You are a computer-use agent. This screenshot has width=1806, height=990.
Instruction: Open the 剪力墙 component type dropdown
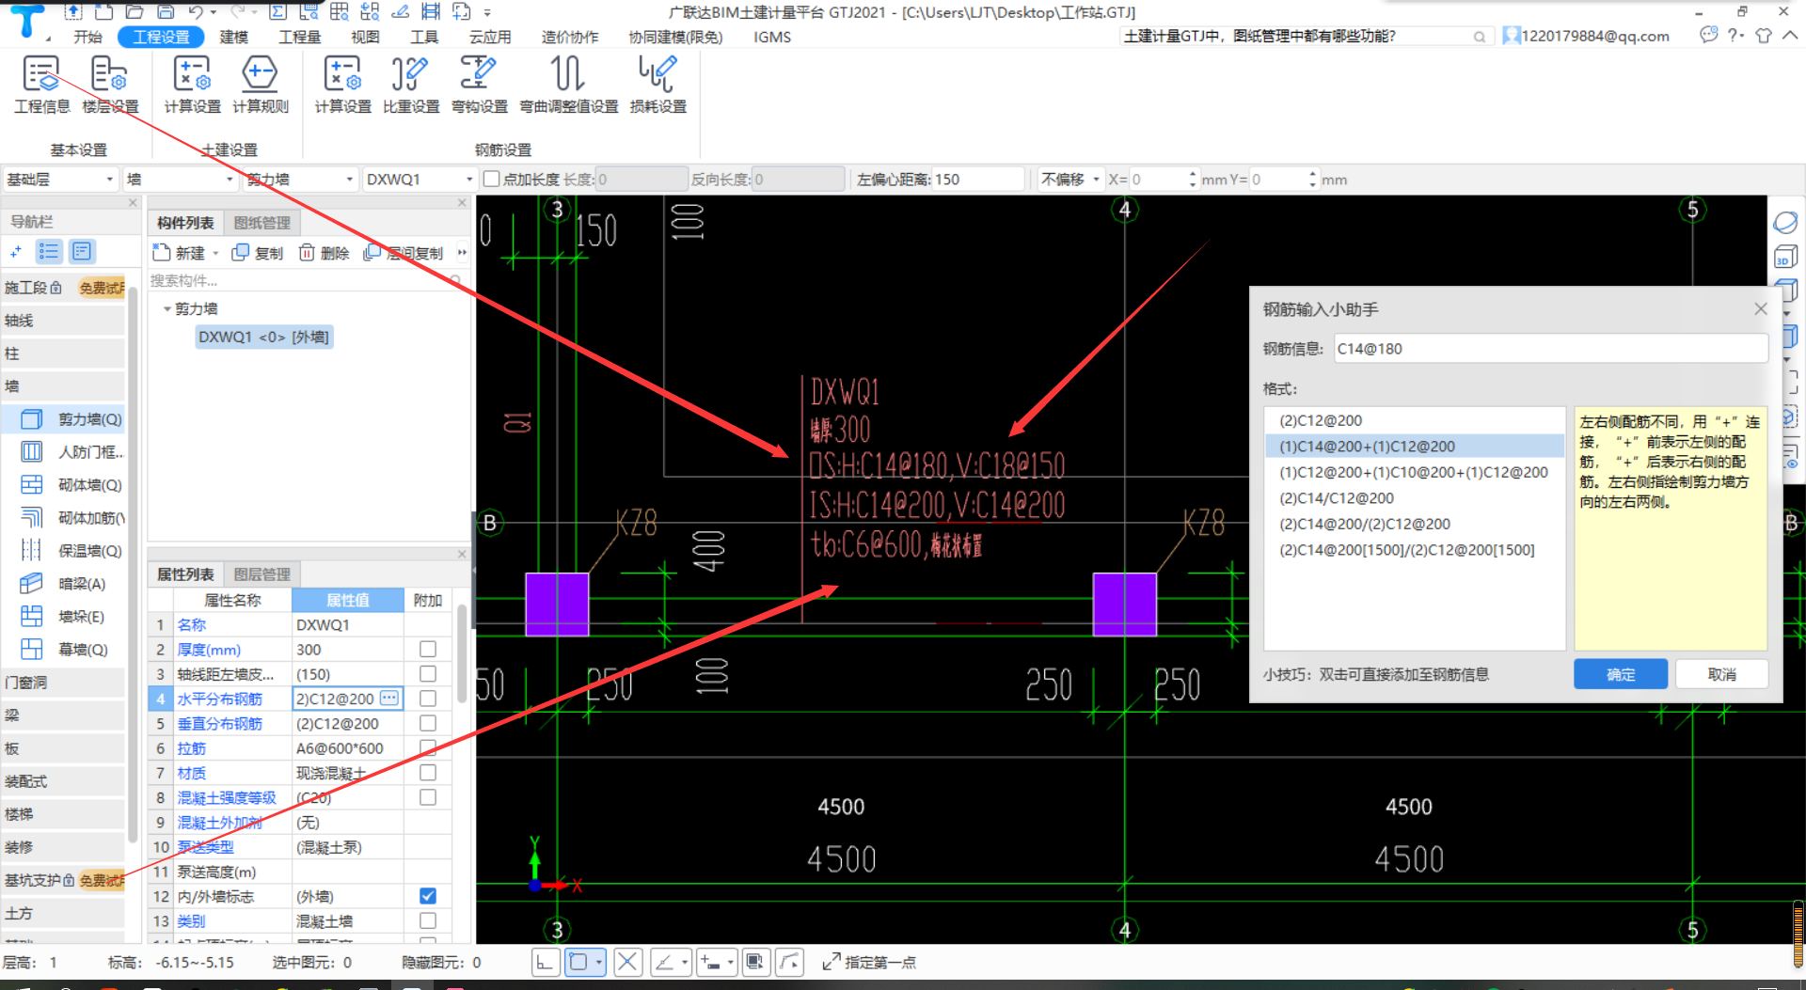point(300,179)
